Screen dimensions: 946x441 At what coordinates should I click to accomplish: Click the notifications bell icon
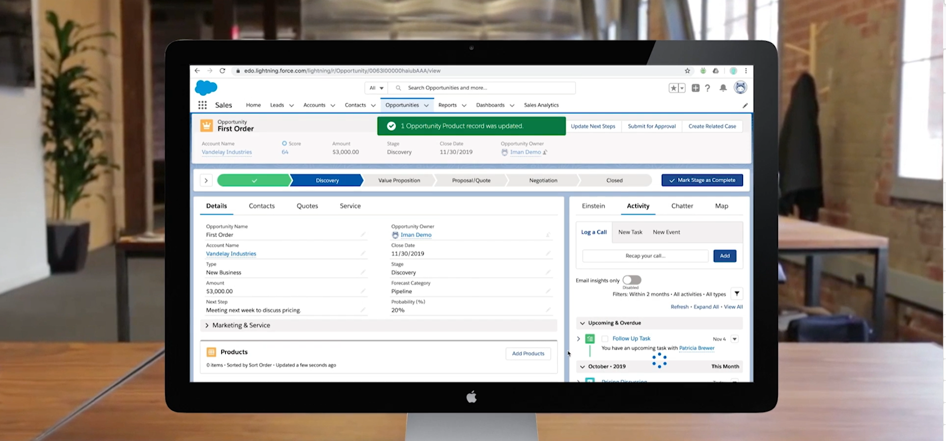tap(723, 88)
